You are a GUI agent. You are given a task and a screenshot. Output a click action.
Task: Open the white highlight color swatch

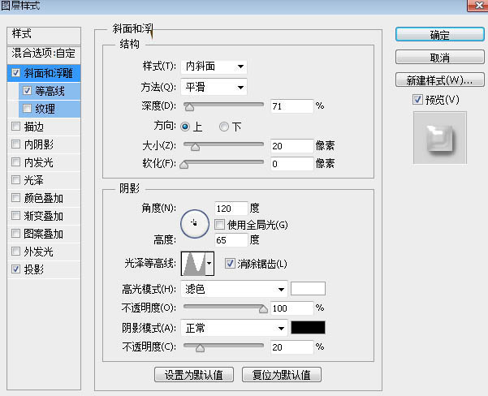pyautogui.click(x=308, y=288)
